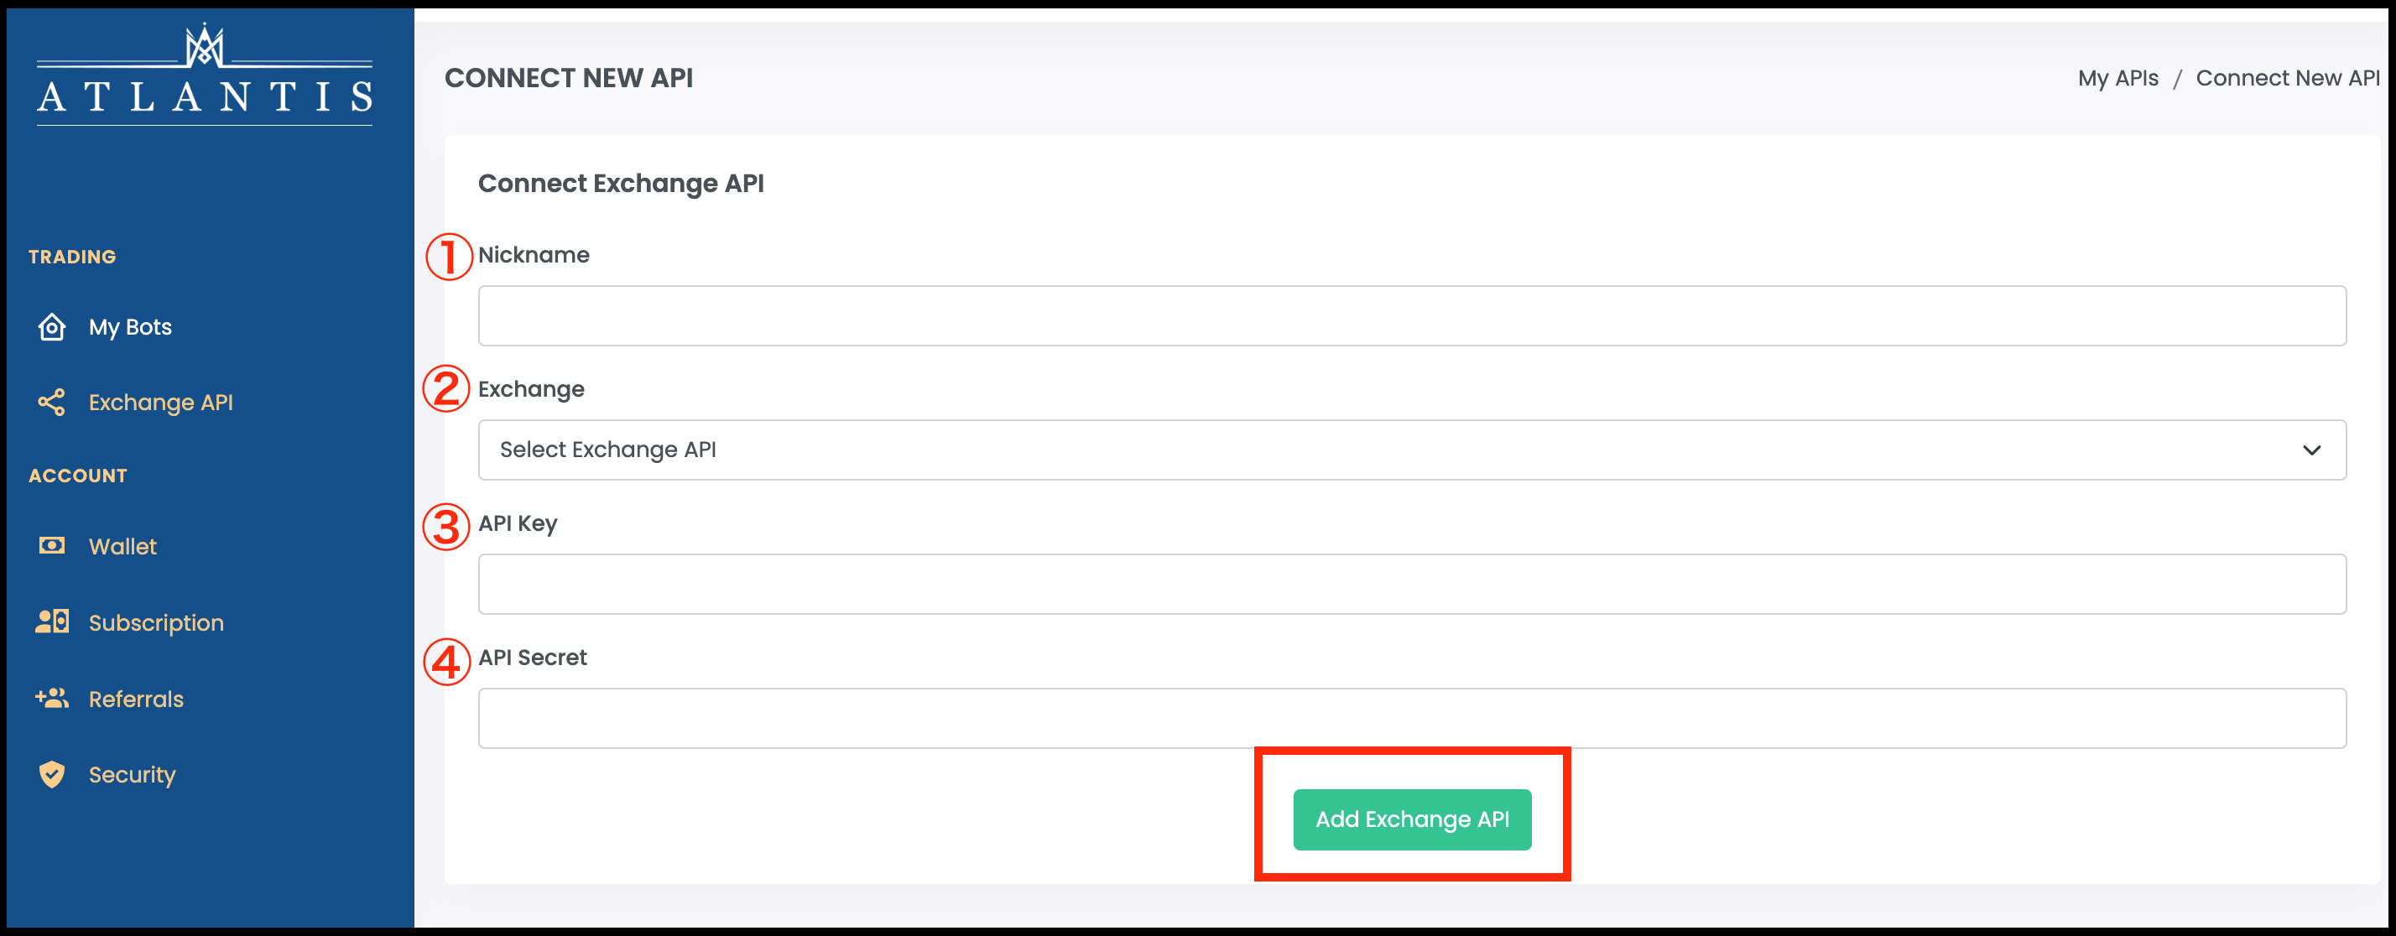Click the Exchange dropdown chevron arrow

pos(2311,450)
